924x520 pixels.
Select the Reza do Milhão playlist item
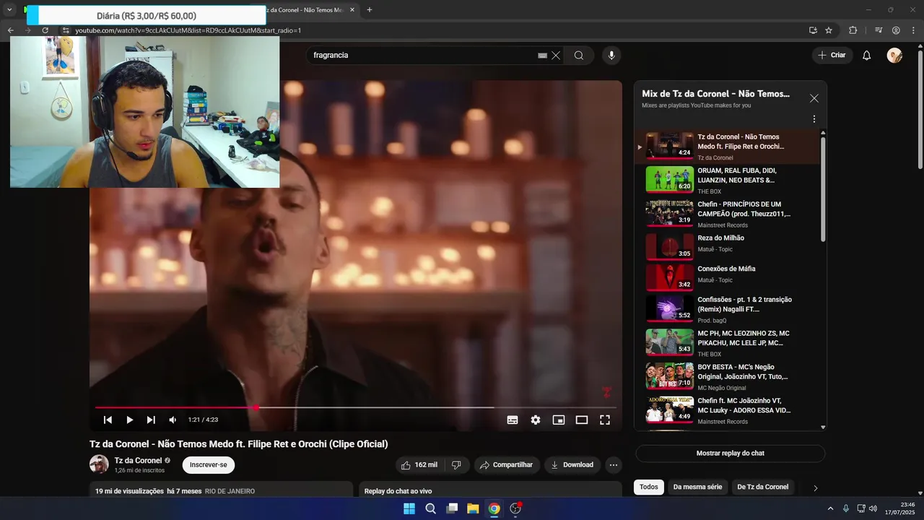coord(728,247)
